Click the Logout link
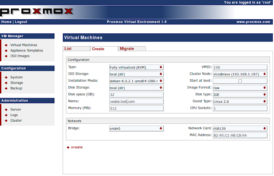Viewport: 274px width, 176px height. [21, 22]
